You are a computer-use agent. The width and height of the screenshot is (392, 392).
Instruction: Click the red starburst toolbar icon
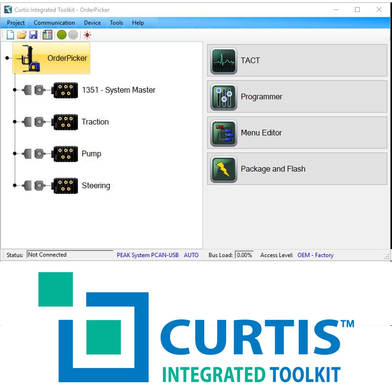(87, 35)
